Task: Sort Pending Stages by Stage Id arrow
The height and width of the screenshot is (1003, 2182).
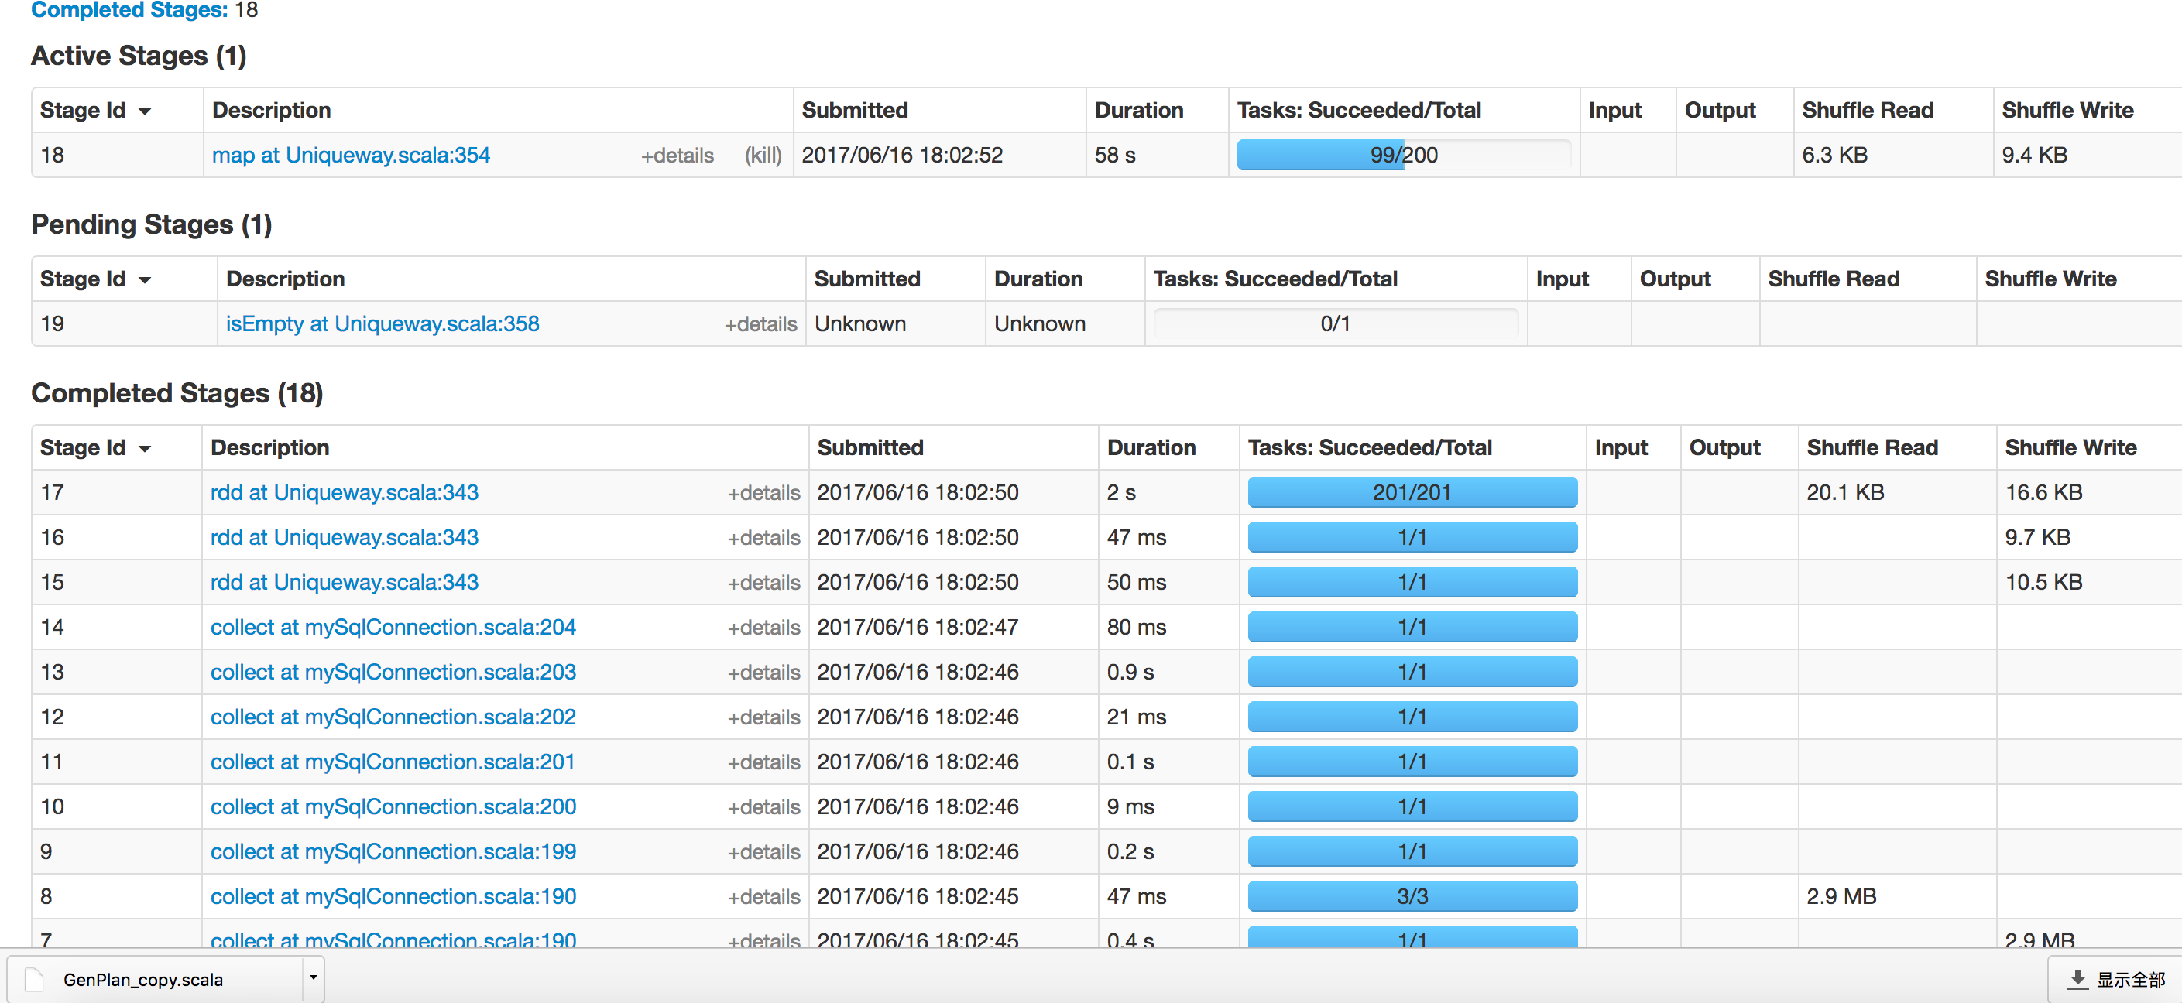Action: [145, 280]
